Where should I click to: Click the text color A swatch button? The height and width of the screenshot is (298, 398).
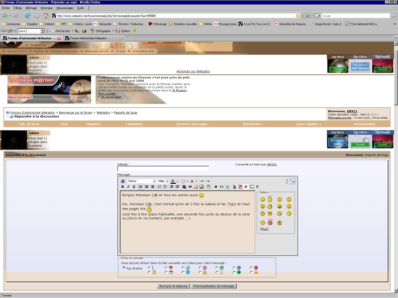[173, 181]
